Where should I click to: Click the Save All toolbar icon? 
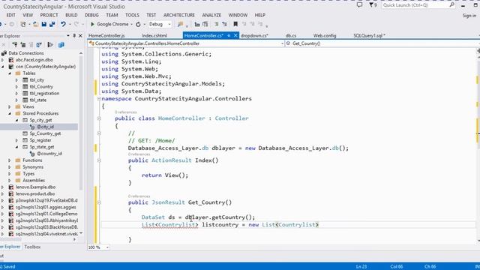point(52,24)
